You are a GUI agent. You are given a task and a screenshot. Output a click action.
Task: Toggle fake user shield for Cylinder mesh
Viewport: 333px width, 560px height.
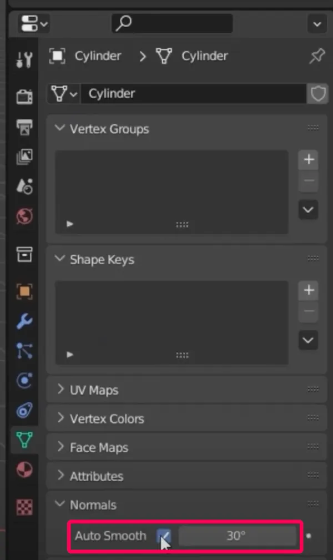click(x=318, y=93)
